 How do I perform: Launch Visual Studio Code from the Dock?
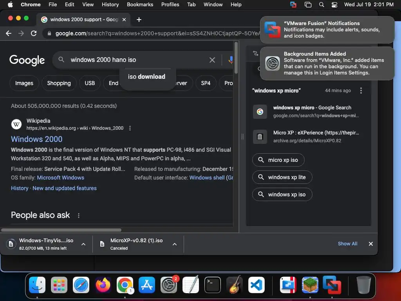(x=256, y=285)
